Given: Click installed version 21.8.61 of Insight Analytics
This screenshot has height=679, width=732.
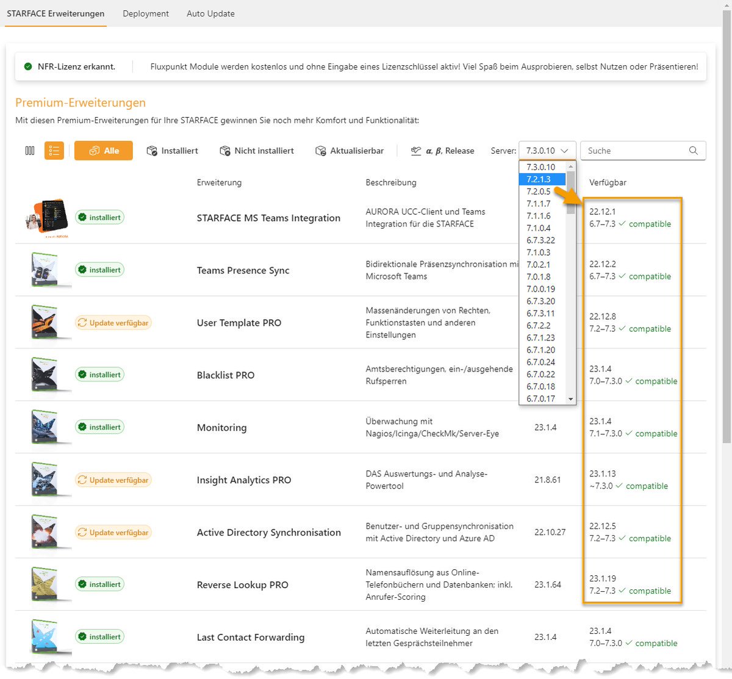Looking at the screenshot, I should 548,480.
